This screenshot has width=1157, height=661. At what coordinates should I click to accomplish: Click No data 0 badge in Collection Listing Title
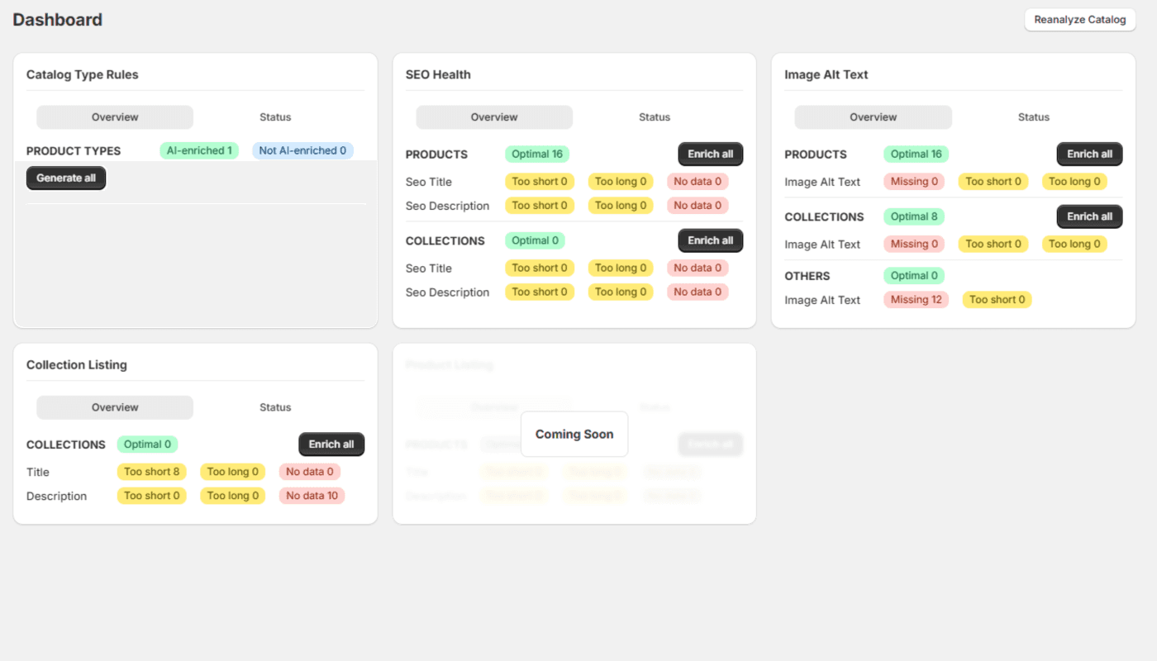(x=310, y=472)
